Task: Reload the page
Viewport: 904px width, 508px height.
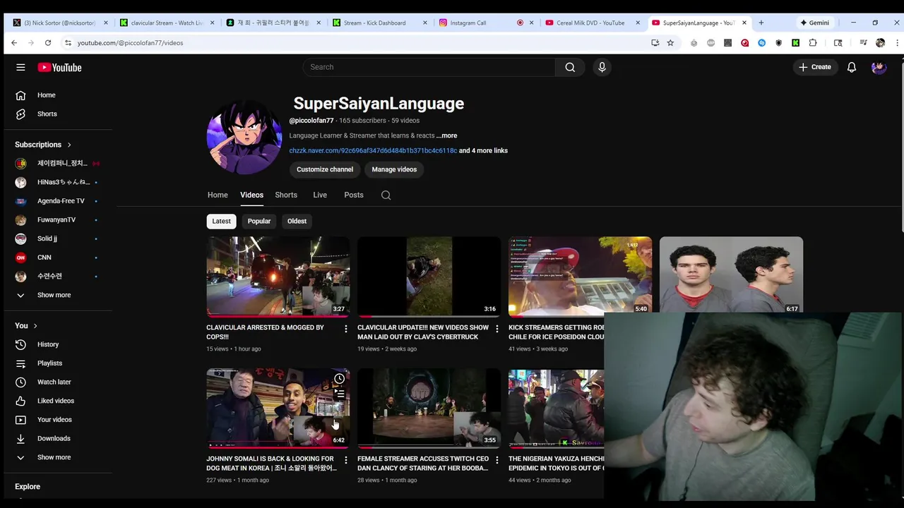Action: coord(47,43)
